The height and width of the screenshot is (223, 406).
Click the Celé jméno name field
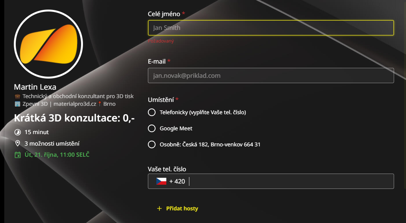pos(271,28)
